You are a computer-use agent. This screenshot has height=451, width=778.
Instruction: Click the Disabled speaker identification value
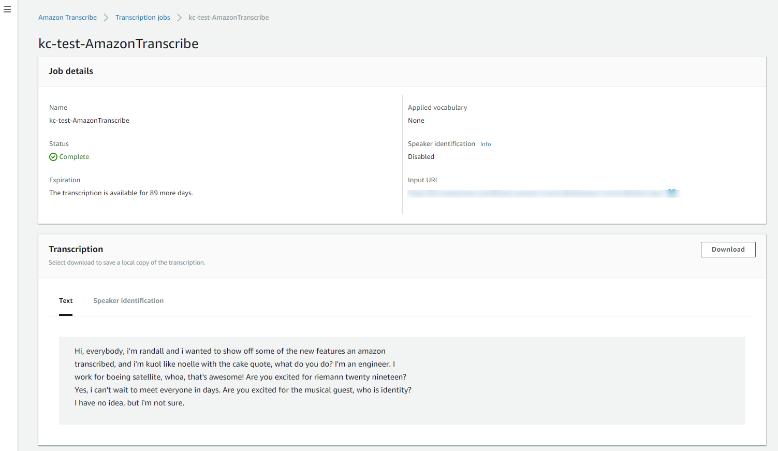point(421,157)
